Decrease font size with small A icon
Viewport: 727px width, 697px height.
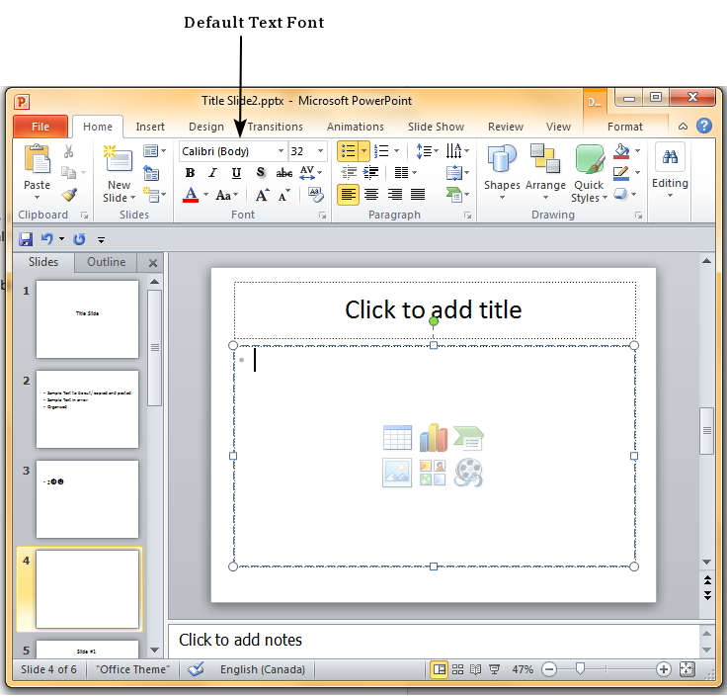(283, 195)
